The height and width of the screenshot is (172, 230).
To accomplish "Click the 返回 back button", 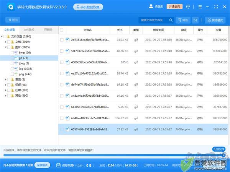I will 13,20.
